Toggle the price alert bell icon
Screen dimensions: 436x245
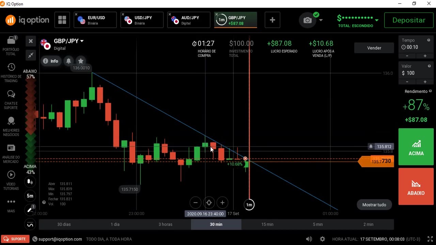[68, 61]
